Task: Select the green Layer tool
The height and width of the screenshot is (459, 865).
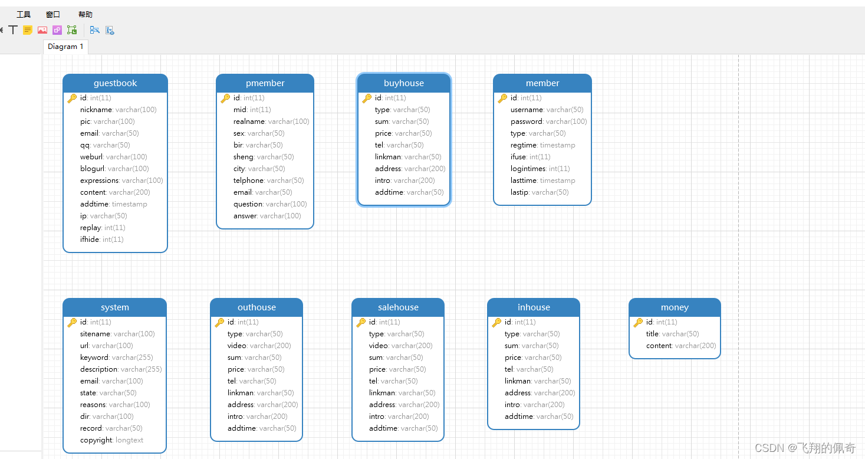Action: tap(72, 29)
